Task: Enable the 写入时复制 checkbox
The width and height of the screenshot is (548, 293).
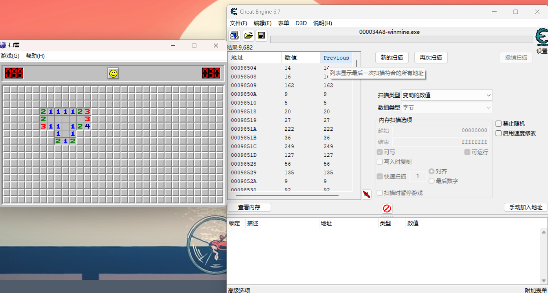Action: [380, 162]
